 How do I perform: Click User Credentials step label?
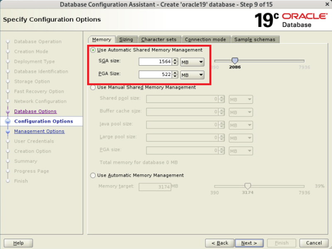(34, 141)
